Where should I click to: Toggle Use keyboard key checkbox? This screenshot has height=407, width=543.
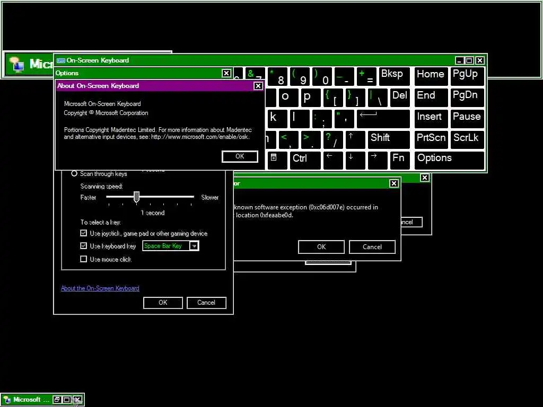point(83,246)
